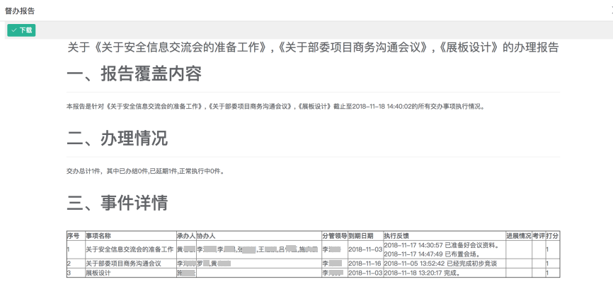
Task: Click the 三、事件详情 section heading
Action: point(117,203)
